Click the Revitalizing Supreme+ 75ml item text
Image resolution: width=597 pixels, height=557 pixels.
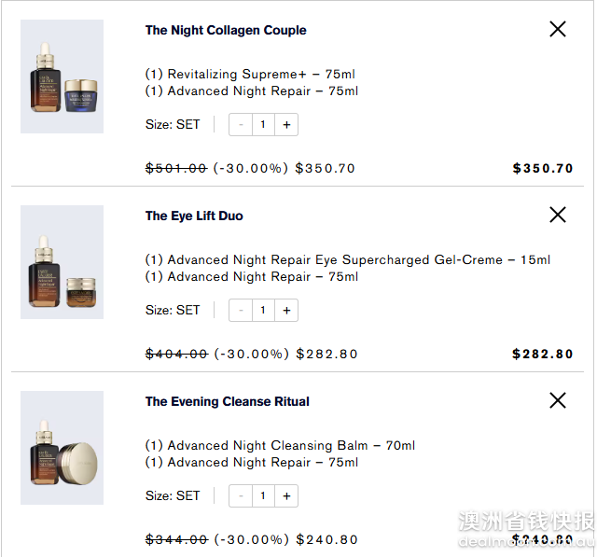250,74
